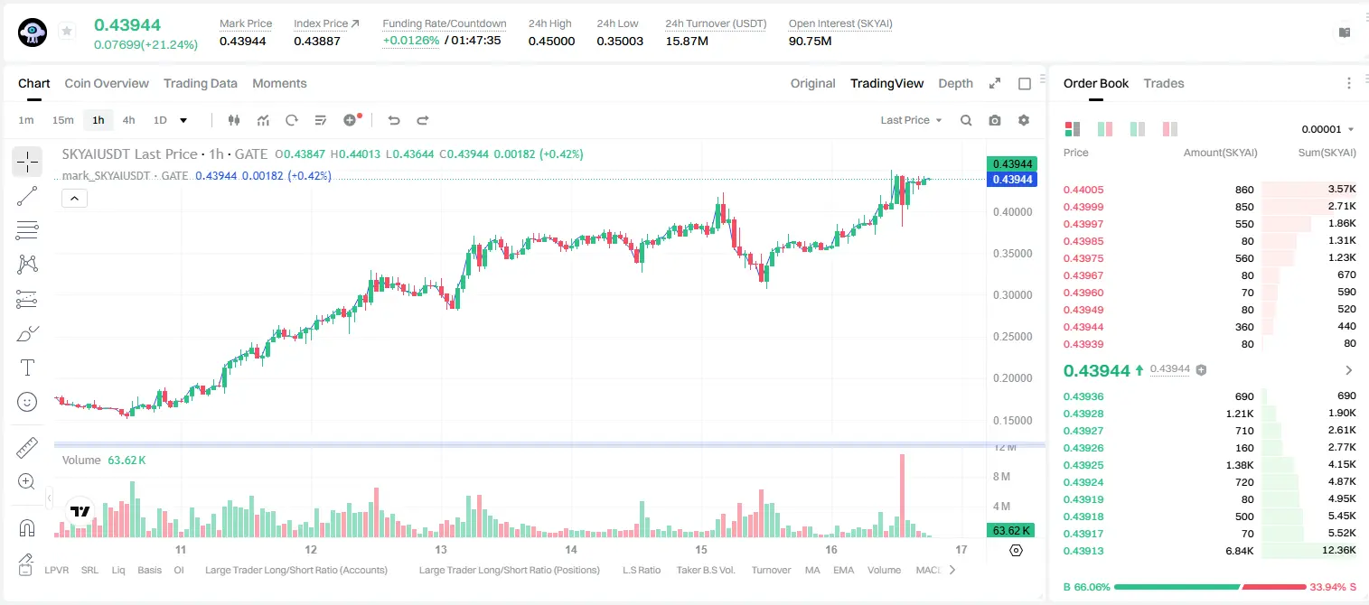The width and height of the screenshot is (1369, 605).
Task: Open the Coin Overview tab
Action: pos(107,83)
